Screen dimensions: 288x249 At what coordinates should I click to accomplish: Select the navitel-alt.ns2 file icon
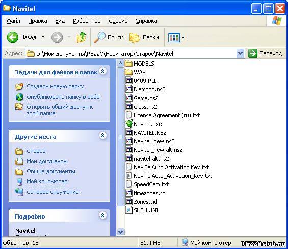tap(129, 159)
